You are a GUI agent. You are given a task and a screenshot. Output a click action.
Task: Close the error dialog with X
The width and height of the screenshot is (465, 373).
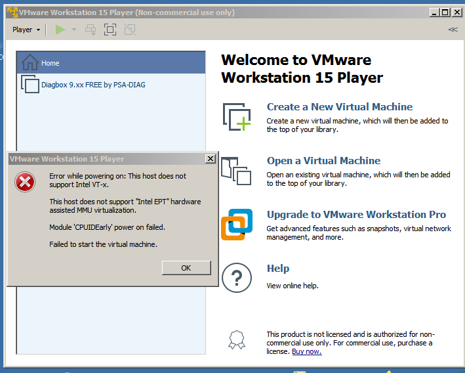point(211,158)
